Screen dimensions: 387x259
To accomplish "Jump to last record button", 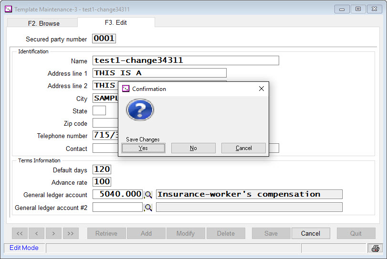I will point(71,233).
